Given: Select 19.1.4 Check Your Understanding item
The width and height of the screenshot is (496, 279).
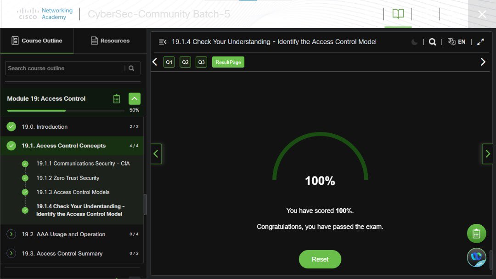Looking at the screenshot, I should tap(80, 210).
